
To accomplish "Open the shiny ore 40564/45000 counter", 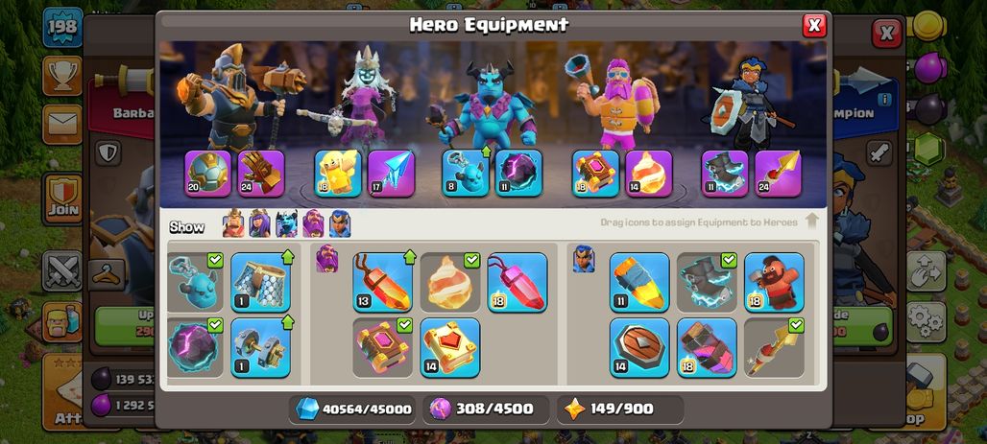I will pyautogui.click(x=352, y=409).
